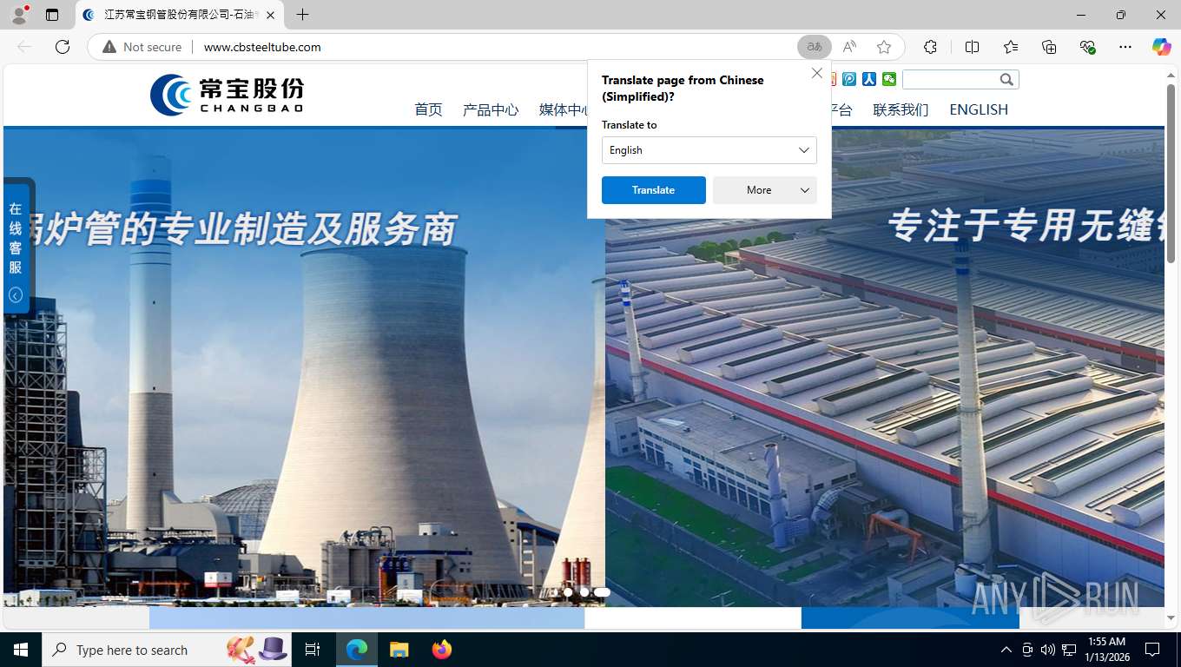Refresh the page
This screenshot has height=667, width=1181.
63,47
